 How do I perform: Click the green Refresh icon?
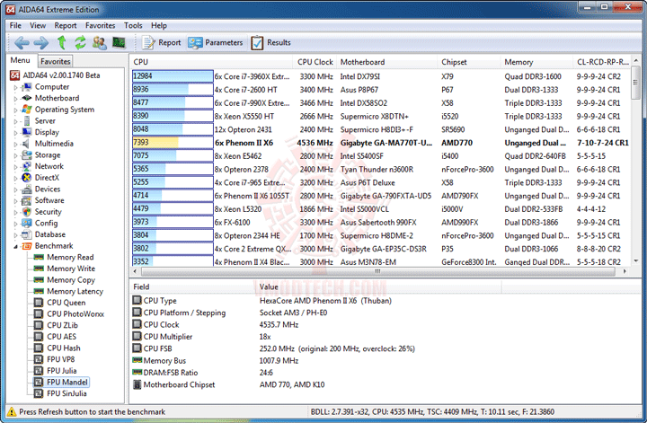80,42
